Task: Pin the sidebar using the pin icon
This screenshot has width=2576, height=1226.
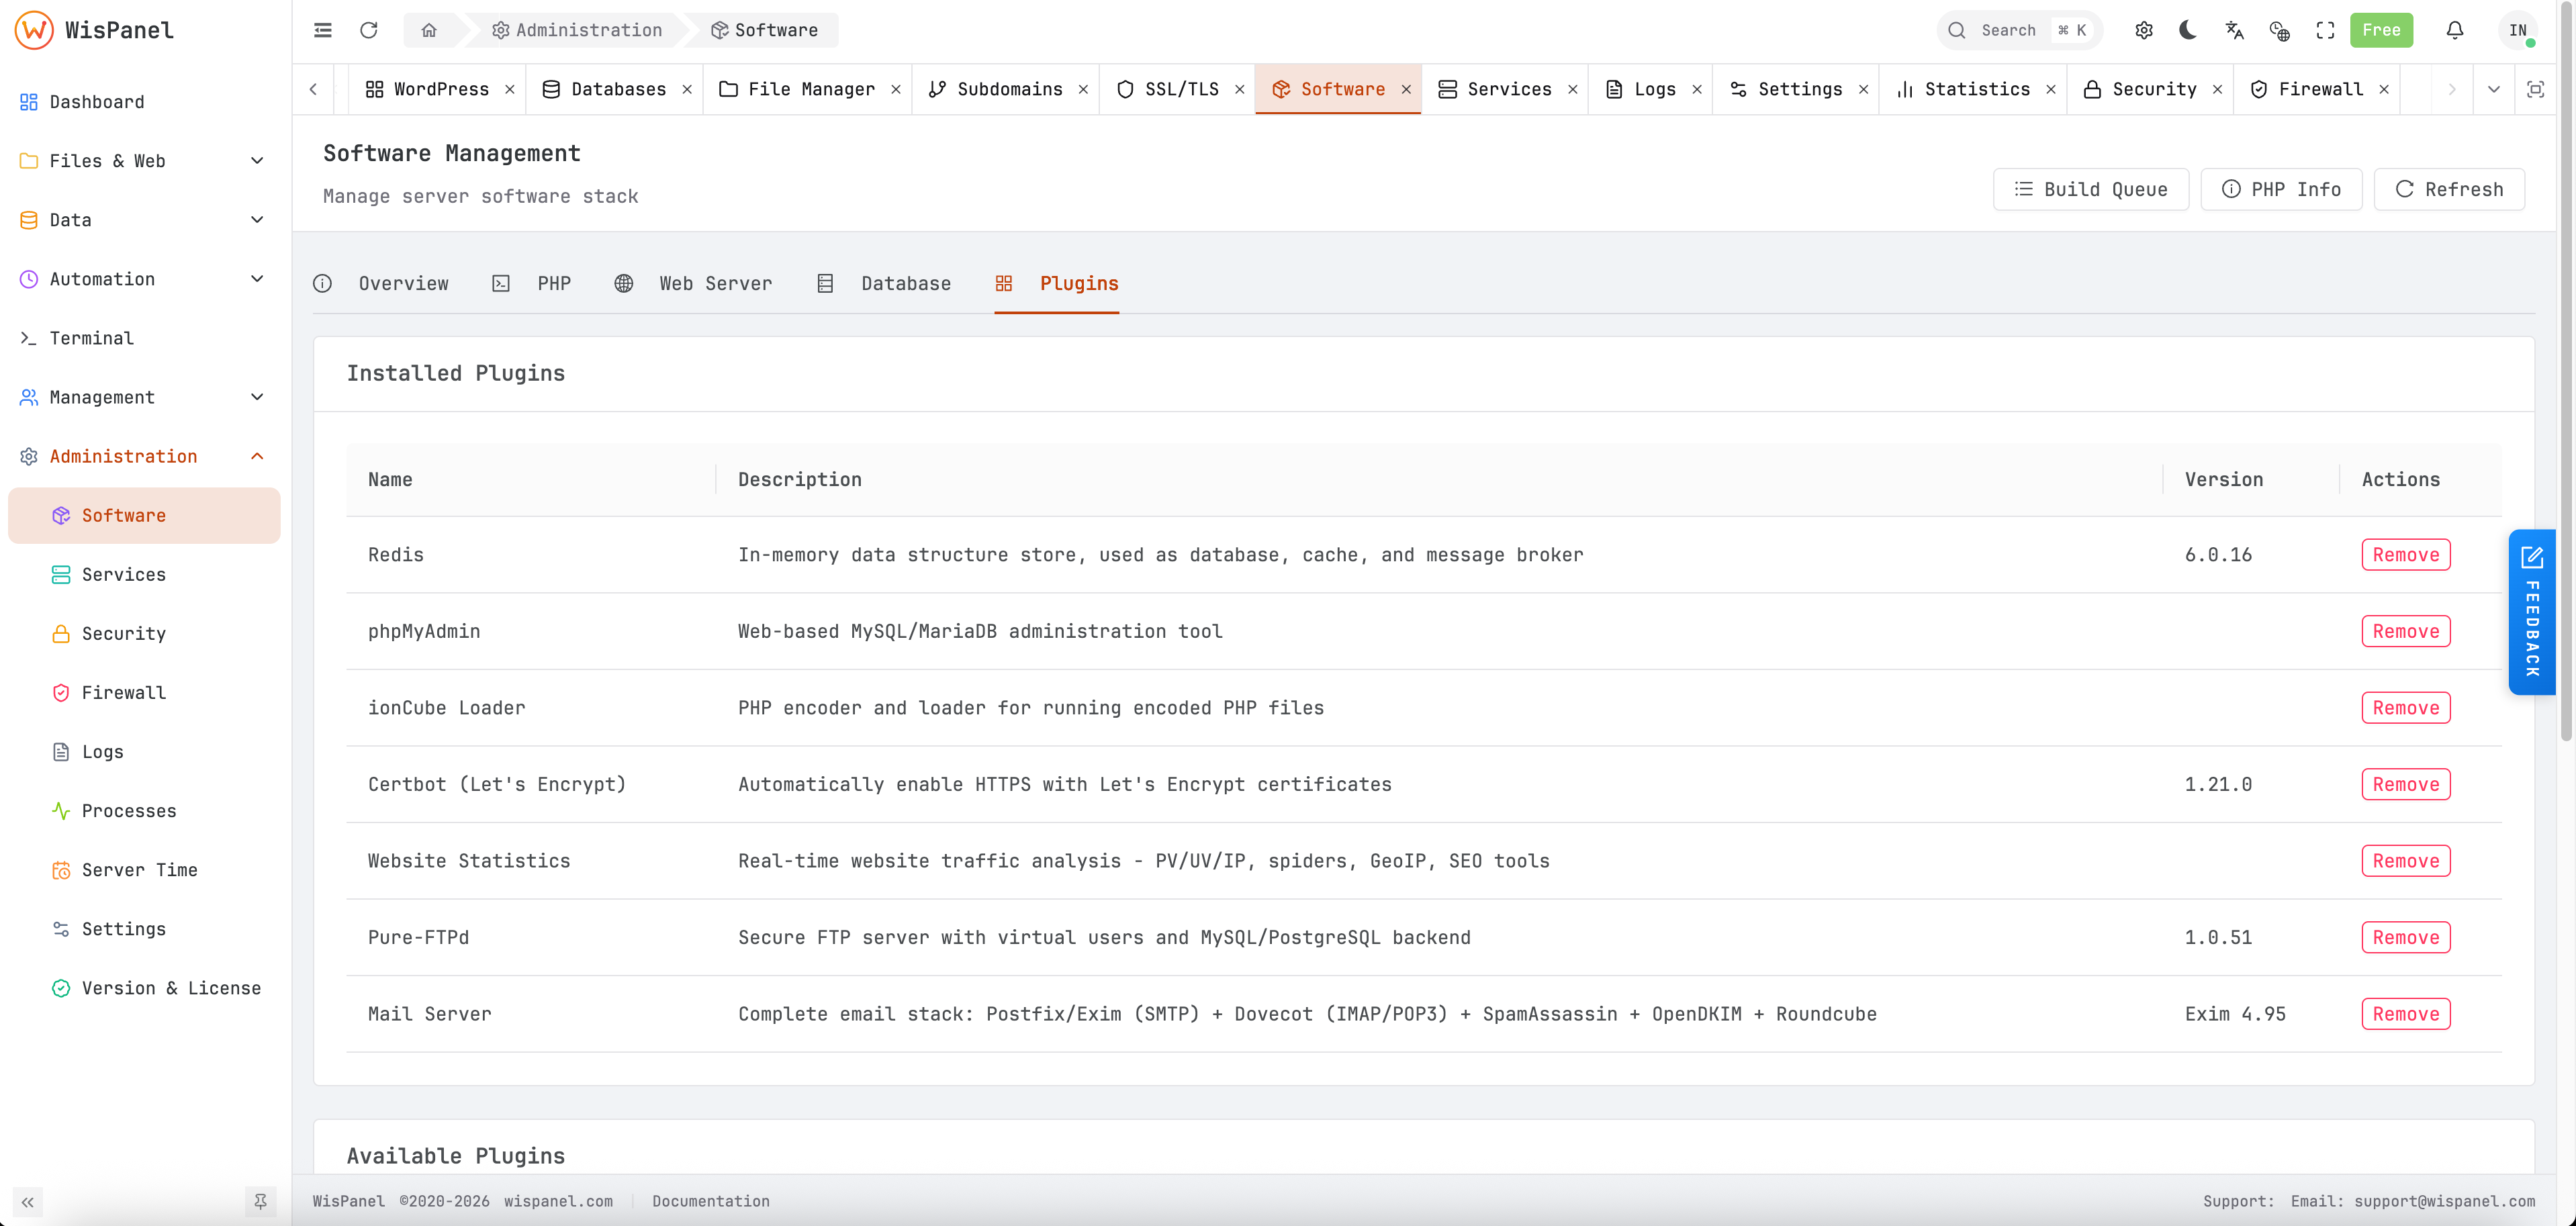Action: coord(260,1201)
